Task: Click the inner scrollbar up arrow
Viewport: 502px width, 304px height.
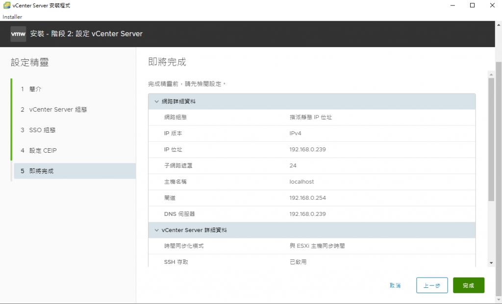Action: coord(491,74)
